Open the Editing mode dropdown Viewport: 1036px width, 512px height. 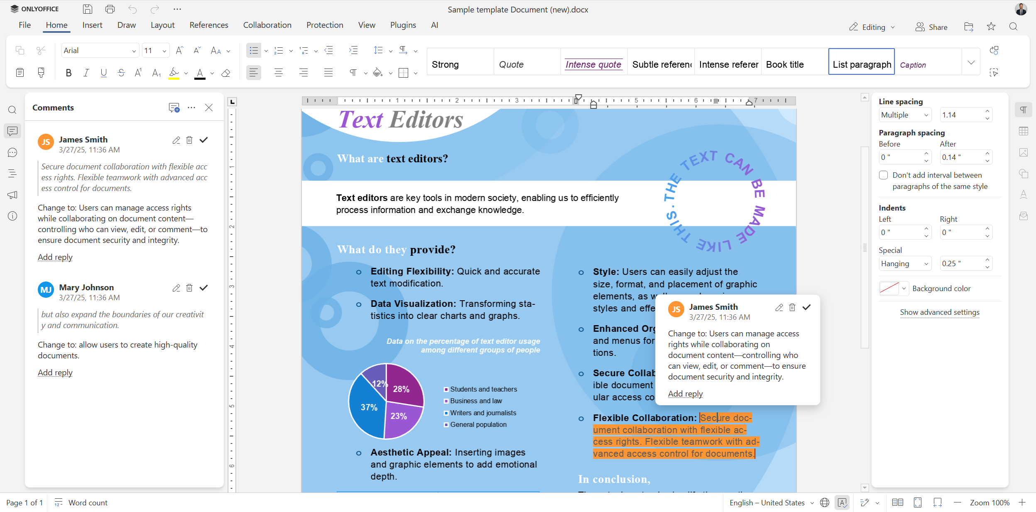872,27
